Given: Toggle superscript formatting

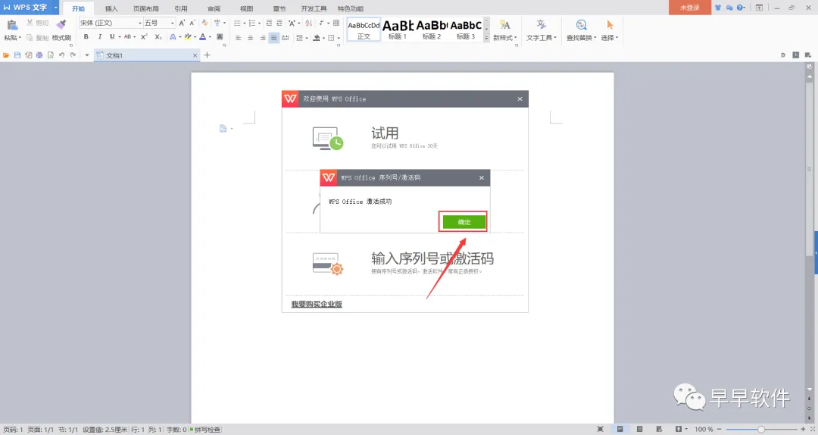Looking at the screenshot, I should click(x=145, y=37).
